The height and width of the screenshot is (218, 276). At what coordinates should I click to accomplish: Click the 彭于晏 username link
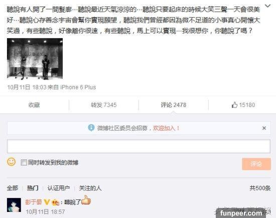click(x=34, y=202)
